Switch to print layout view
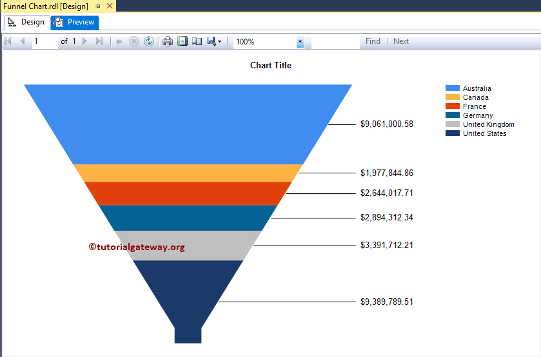Screen dimensions: 541x357 (x=182, y=41)
